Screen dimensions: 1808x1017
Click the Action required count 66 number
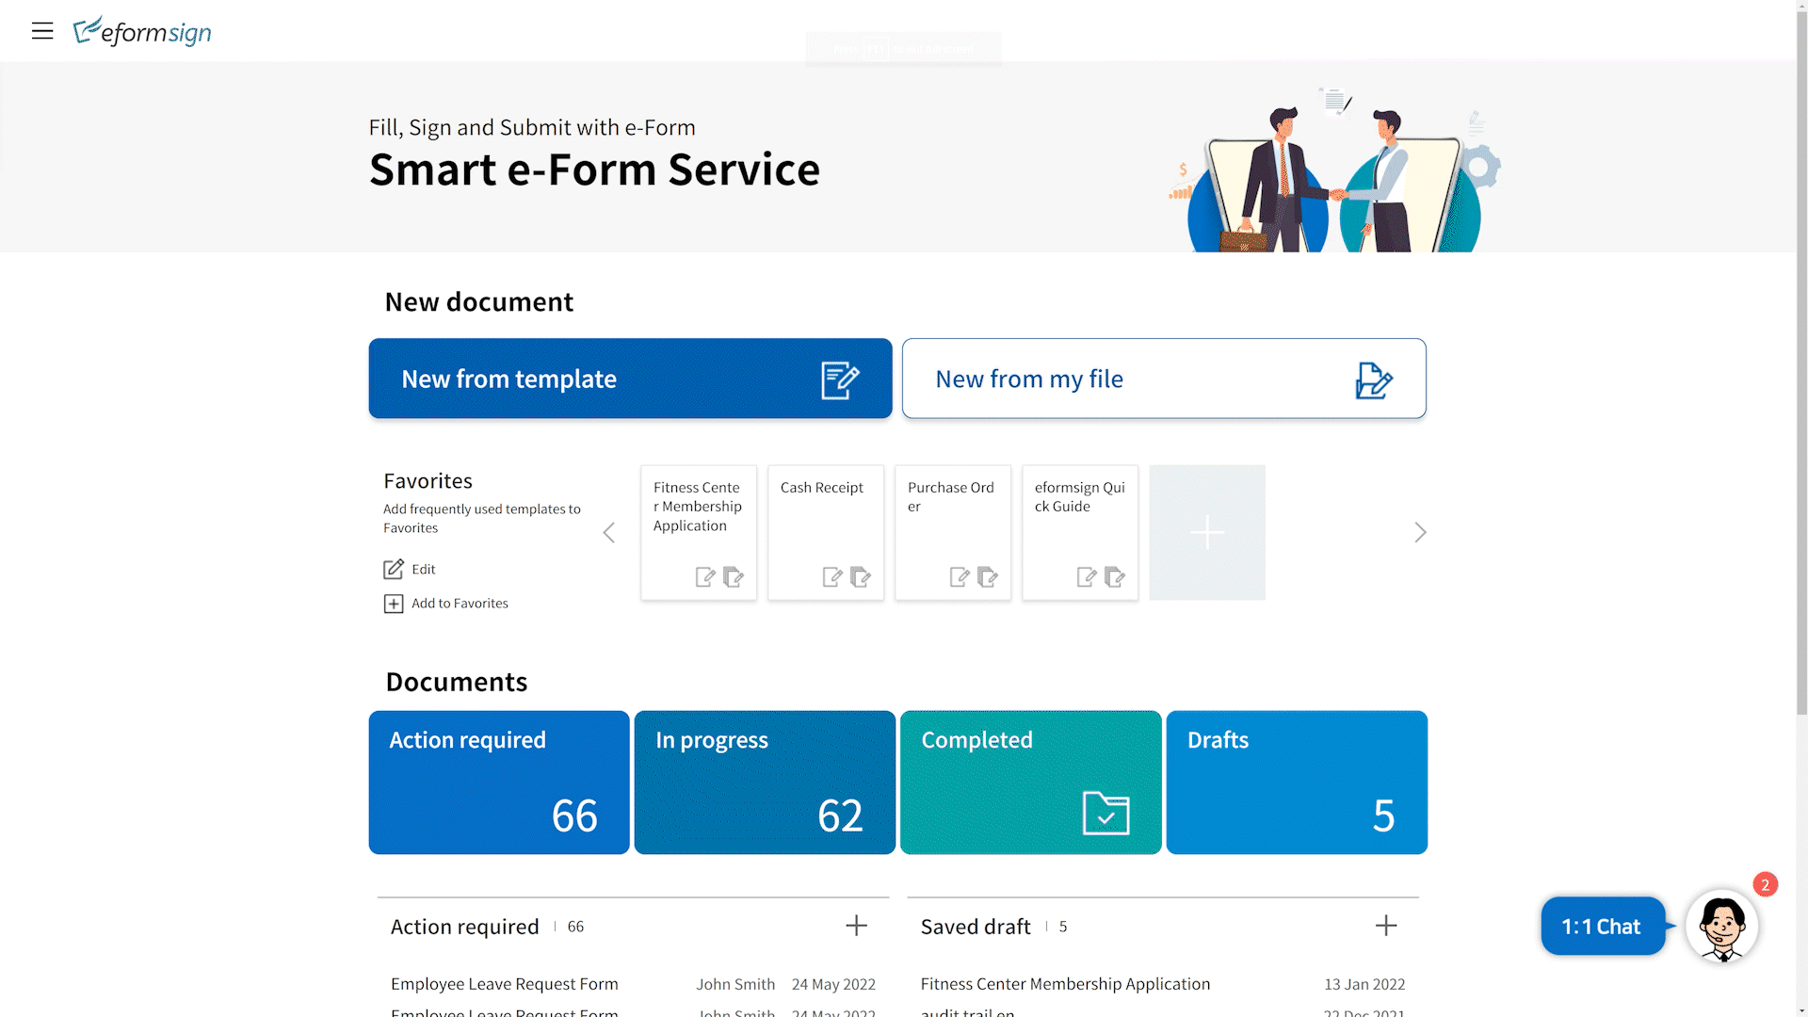[x=574, y=815]
